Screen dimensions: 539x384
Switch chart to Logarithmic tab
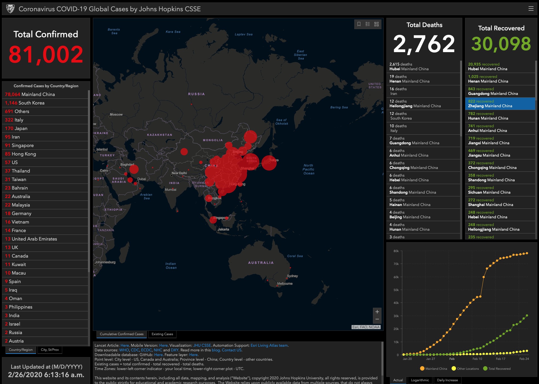[x=420, y=380]
